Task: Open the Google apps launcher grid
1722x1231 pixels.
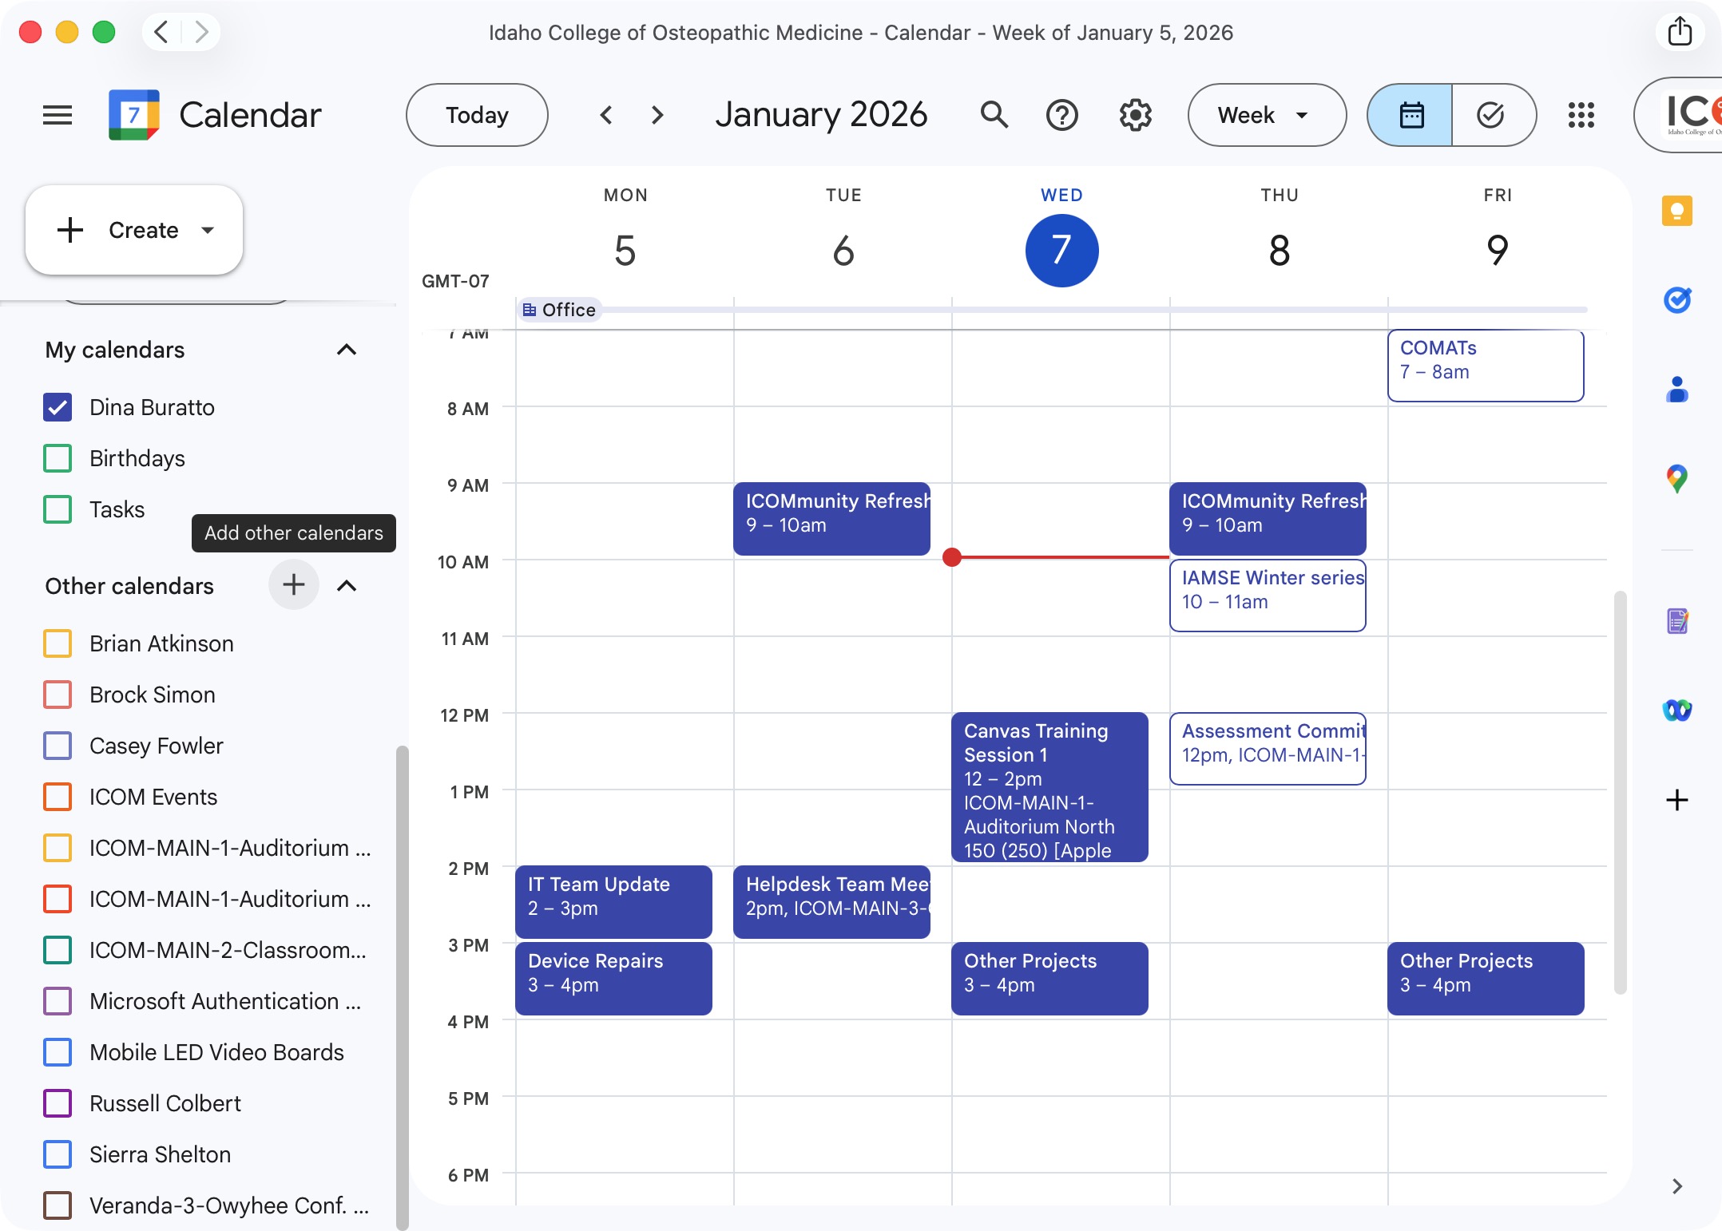Action: [1581, 115]
